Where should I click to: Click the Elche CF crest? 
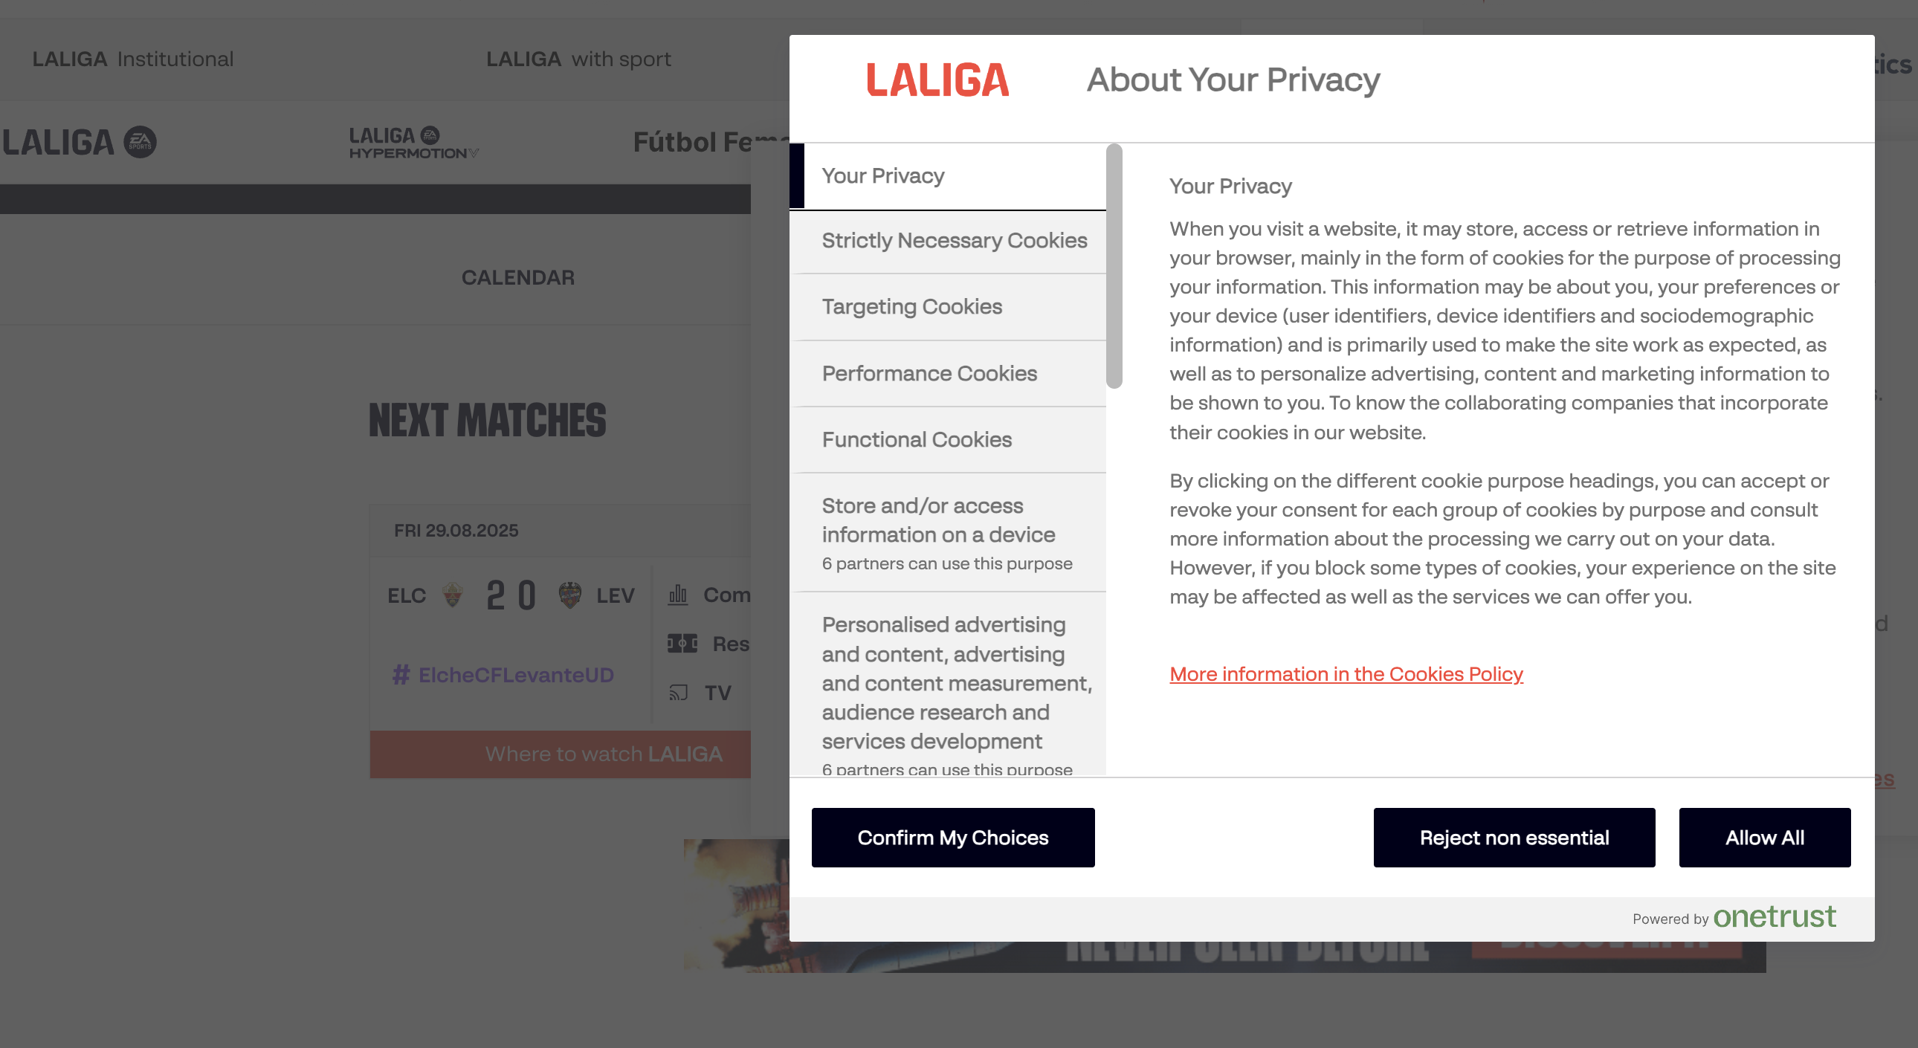pyautogui.click(x=453, y=595)
